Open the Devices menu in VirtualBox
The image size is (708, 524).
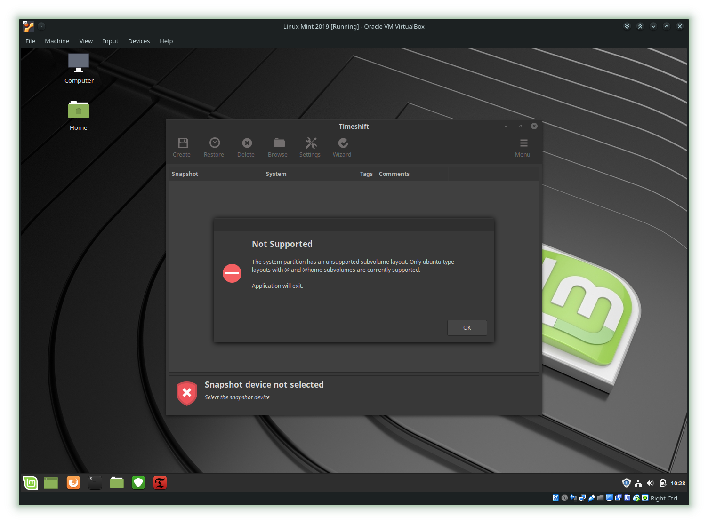click(x=139, y=41)
